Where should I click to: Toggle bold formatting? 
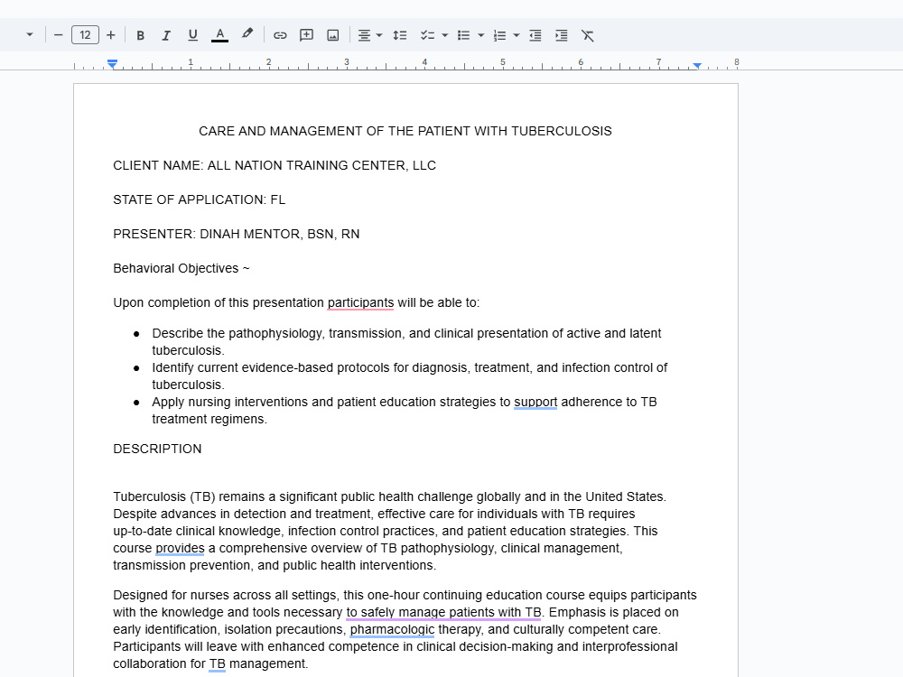(140, 36)
